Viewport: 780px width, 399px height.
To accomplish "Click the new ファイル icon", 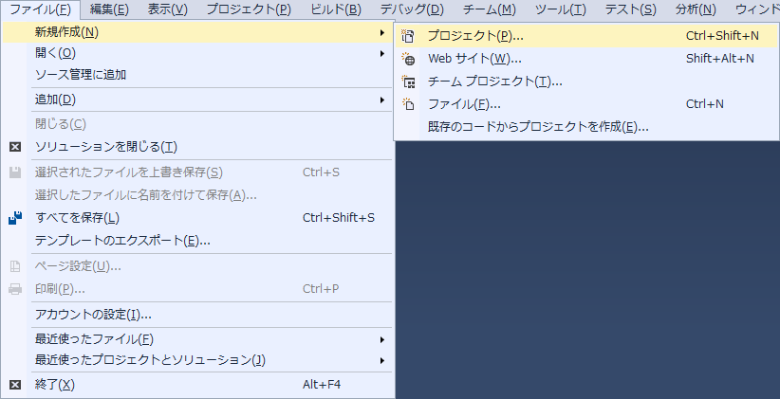I will pyautogui.click(x=409, y=104).
